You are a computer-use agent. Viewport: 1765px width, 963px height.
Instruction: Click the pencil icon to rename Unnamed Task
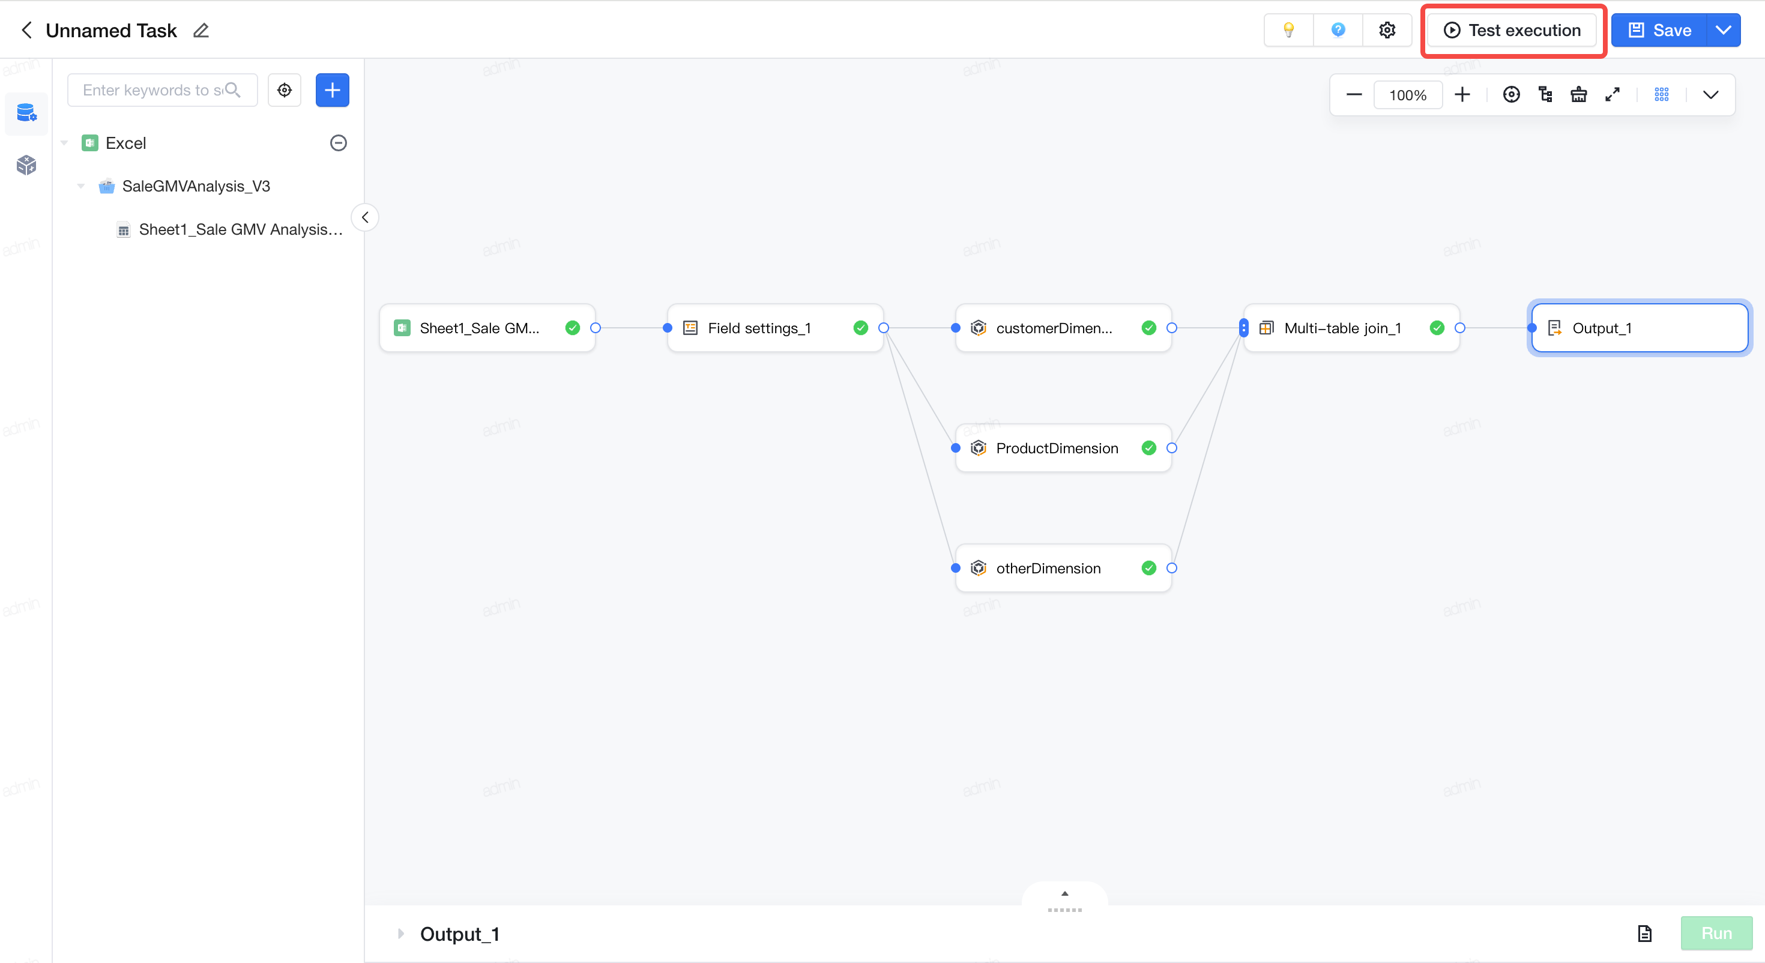pos(201,30)
